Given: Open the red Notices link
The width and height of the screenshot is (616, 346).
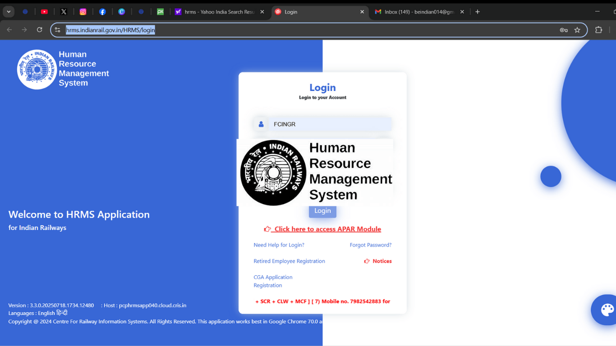Looking at the screenshot, I should pyautogui.click(x=378, y=261).
